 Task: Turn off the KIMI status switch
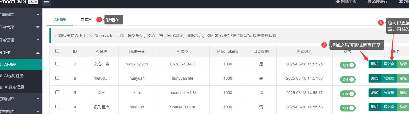[347, 94]
